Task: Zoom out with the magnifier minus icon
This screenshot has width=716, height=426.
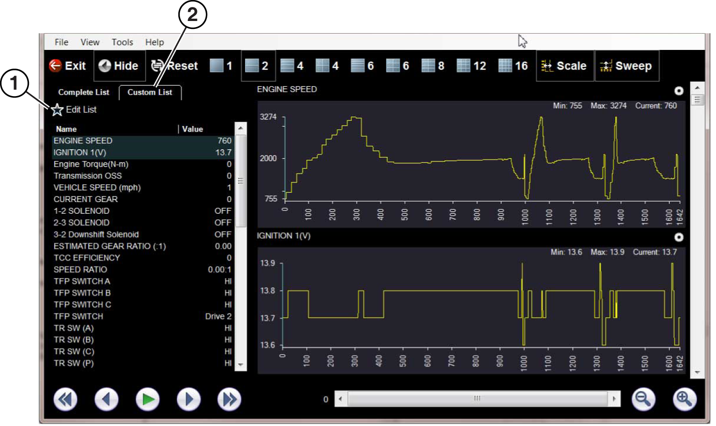Action: pyautogui.click(x=643, y=399)
